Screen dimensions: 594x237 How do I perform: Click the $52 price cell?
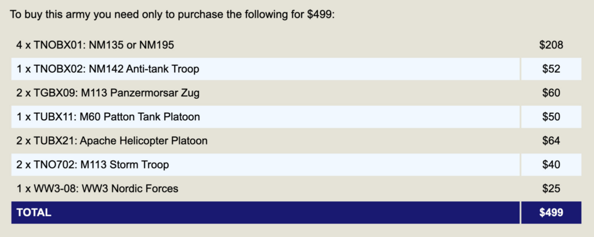click(x=551, y=69)
